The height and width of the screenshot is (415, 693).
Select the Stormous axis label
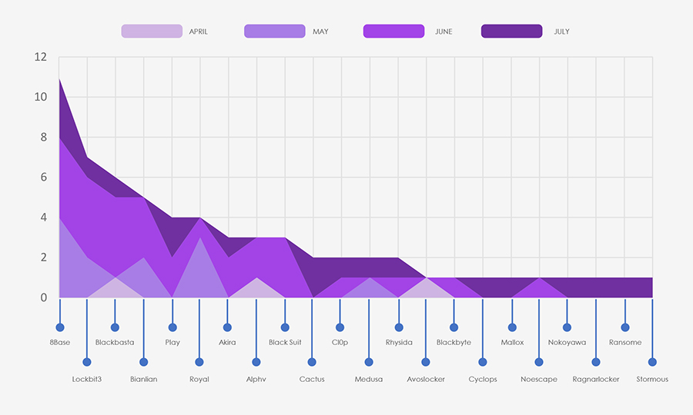[652, 380]
